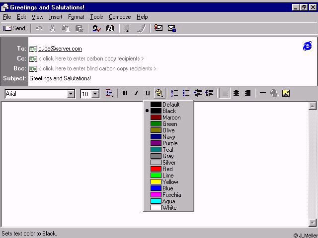318x238 pixels.
Task: Click the paperclip Attach File icon
Action: [127, 28]
